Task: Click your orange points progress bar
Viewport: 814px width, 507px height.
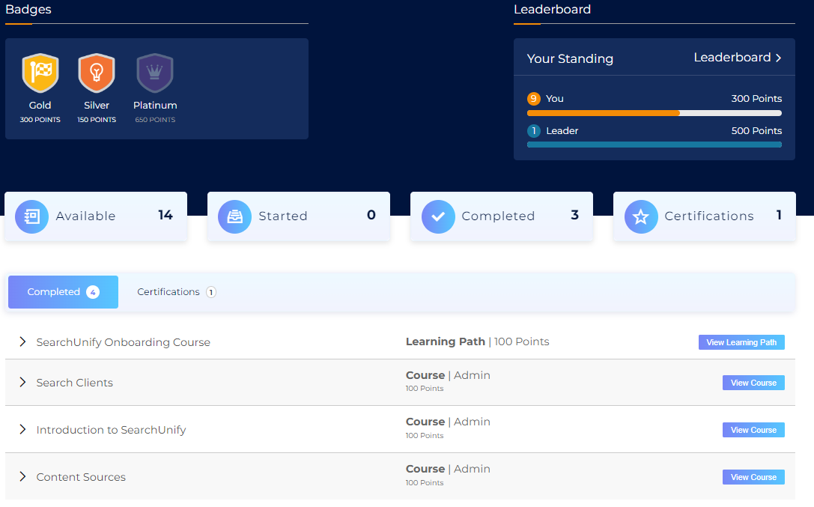Action: click(603, 113)
